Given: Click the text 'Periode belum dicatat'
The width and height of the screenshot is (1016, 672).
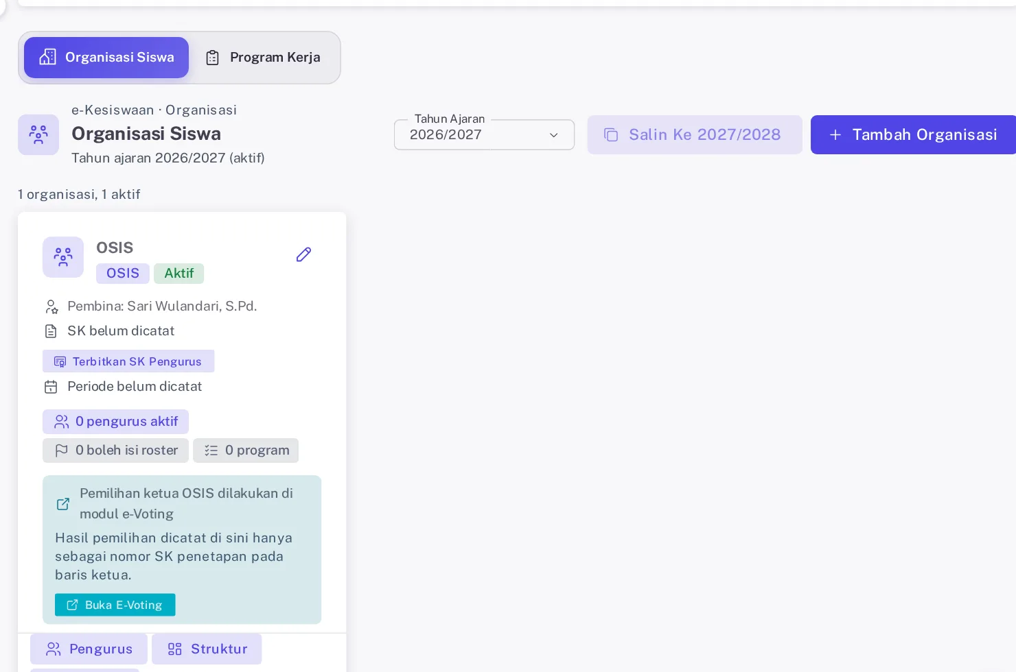Looking at the screenshot, I should point(135,386).
